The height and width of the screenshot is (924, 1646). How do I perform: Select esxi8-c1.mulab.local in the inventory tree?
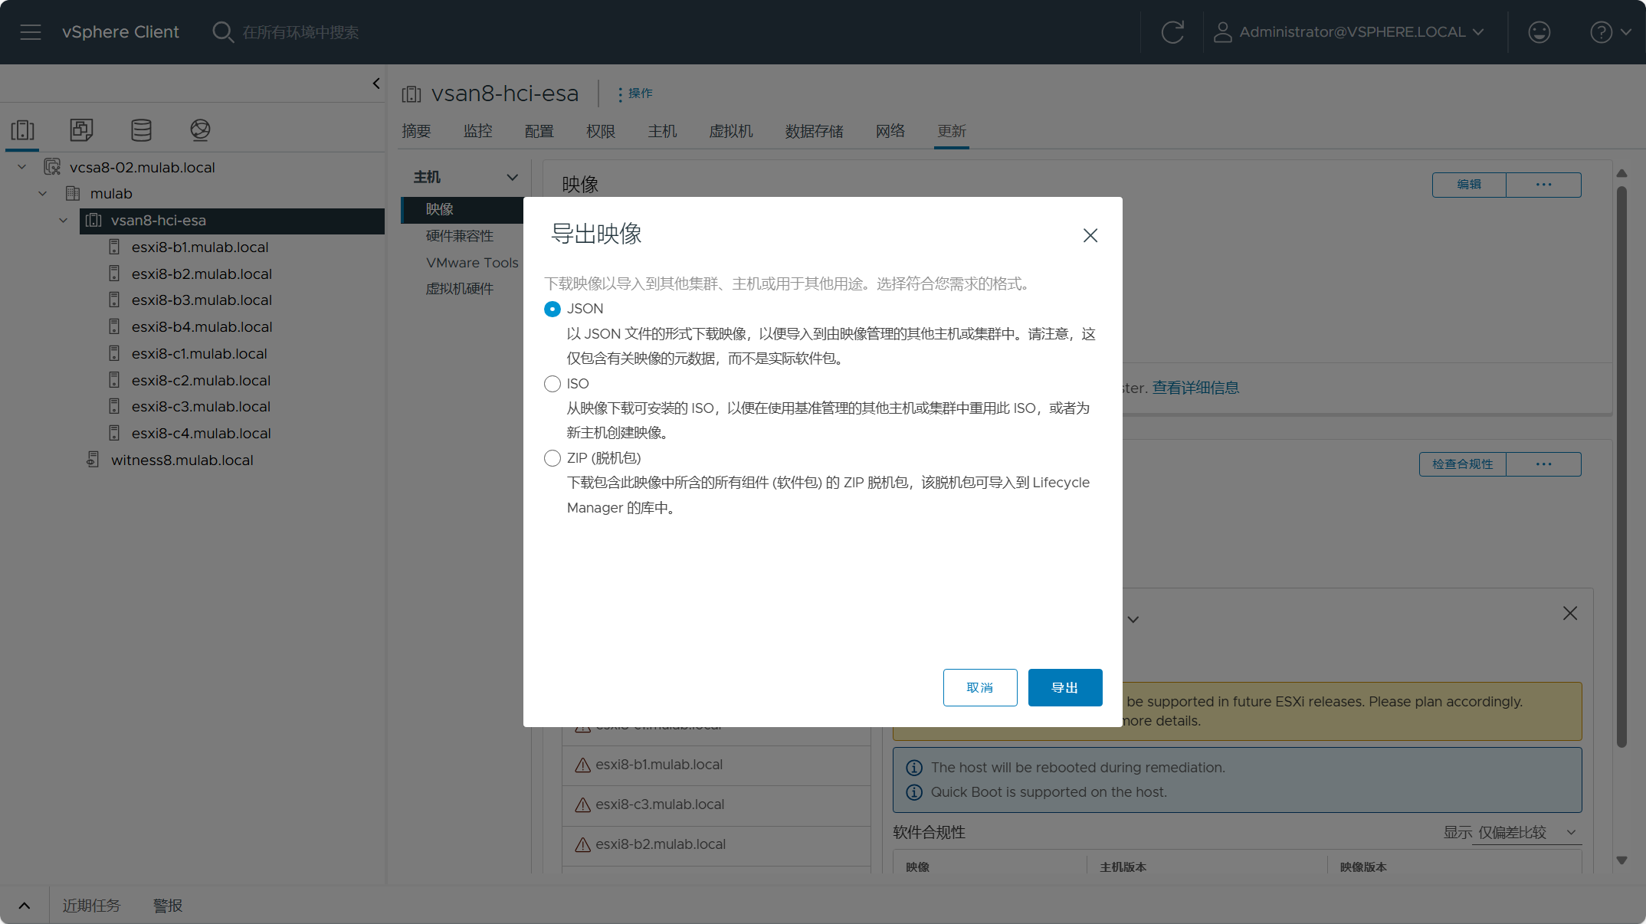pyautogui.click(x=199, y=353)
